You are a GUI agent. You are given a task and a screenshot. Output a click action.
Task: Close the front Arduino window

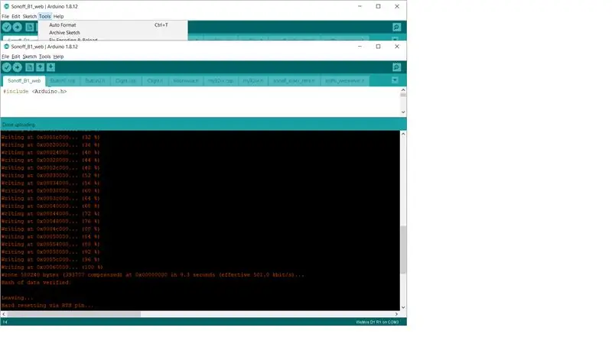397,47
